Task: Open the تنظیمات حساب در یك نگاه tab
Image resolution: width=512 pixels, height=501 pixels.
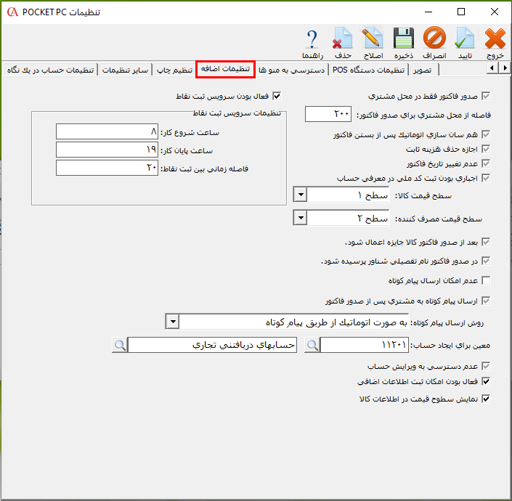Action: click(x=50, y=70)
